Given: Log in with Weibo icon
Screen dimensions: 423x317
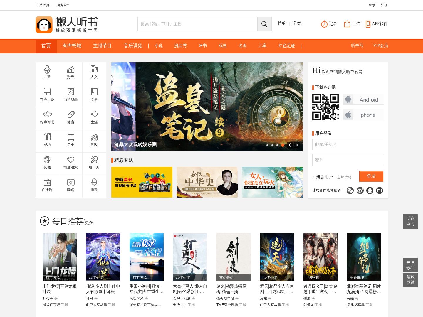Looking at the screenshot, I should [360, 190].
